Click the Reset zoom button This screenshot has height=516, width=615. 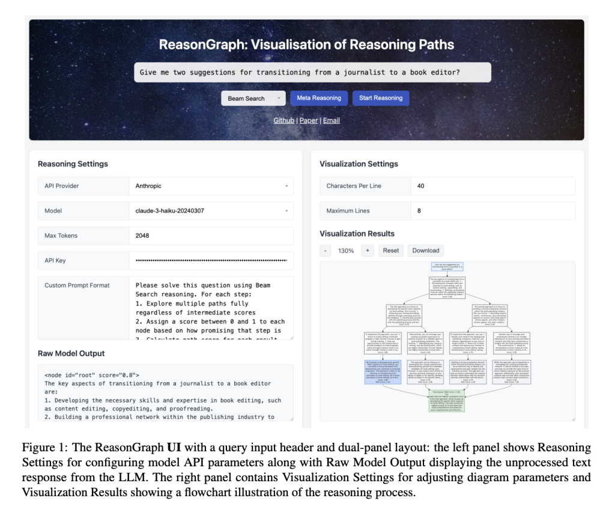(390, 251)
